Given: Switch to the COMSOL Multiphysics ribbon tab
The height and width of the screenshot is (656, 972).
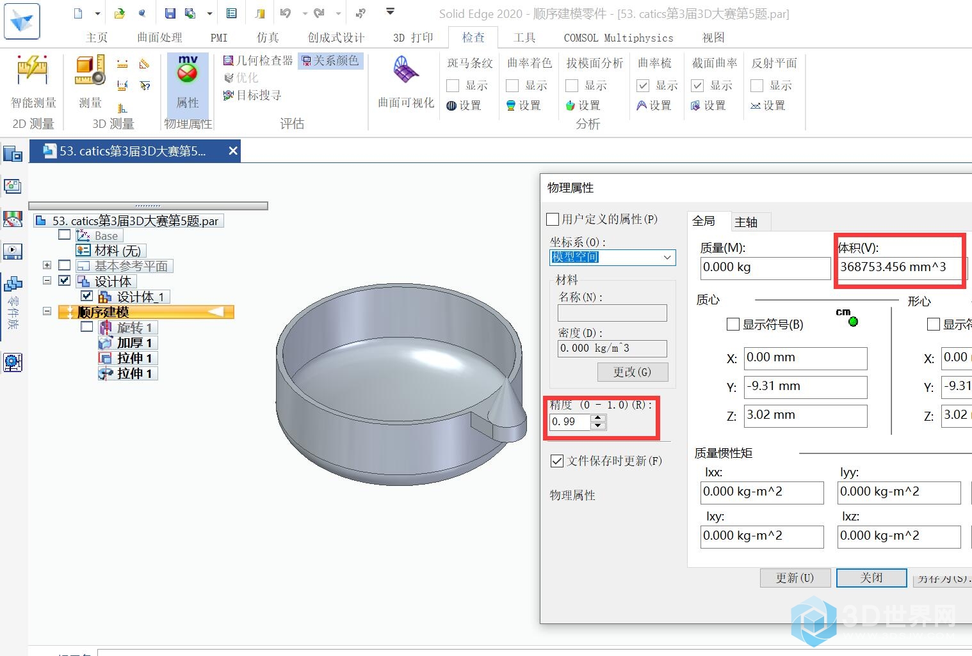Looking at the screenshot, I should 619,38.
